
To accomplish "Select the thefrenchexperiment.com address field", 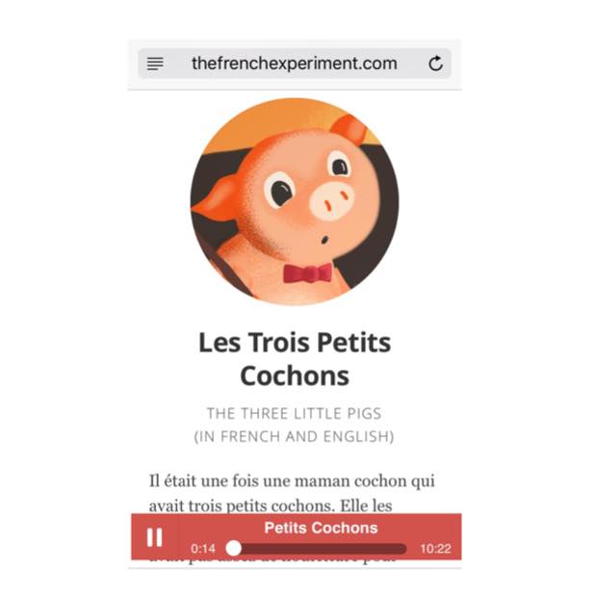I will (x=295, y=64).
